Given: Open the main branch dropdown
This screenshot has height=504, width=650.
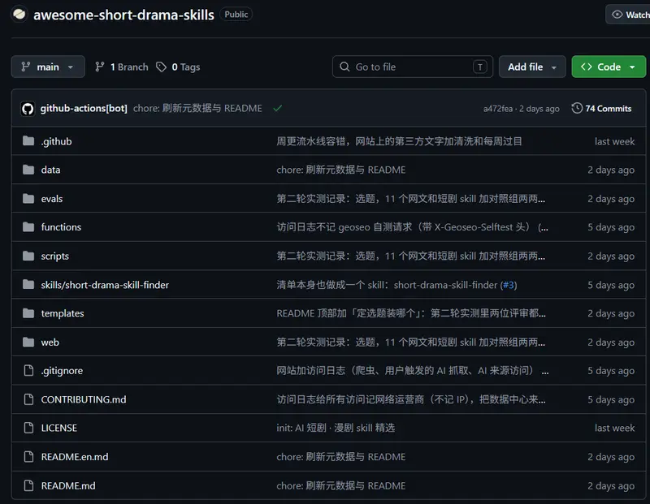Looking at the screenshot, I should [48, 67].
